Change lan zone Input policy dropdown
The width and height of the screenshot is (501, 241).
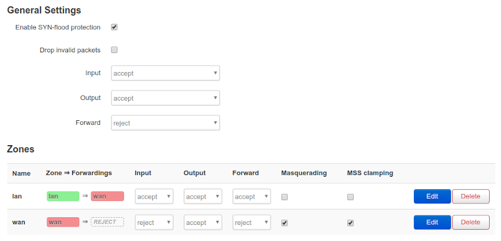pos(154,196)
